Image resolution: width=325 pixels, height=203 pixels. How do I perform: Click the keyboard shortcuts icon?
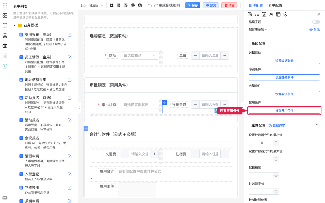click(5, 198)
